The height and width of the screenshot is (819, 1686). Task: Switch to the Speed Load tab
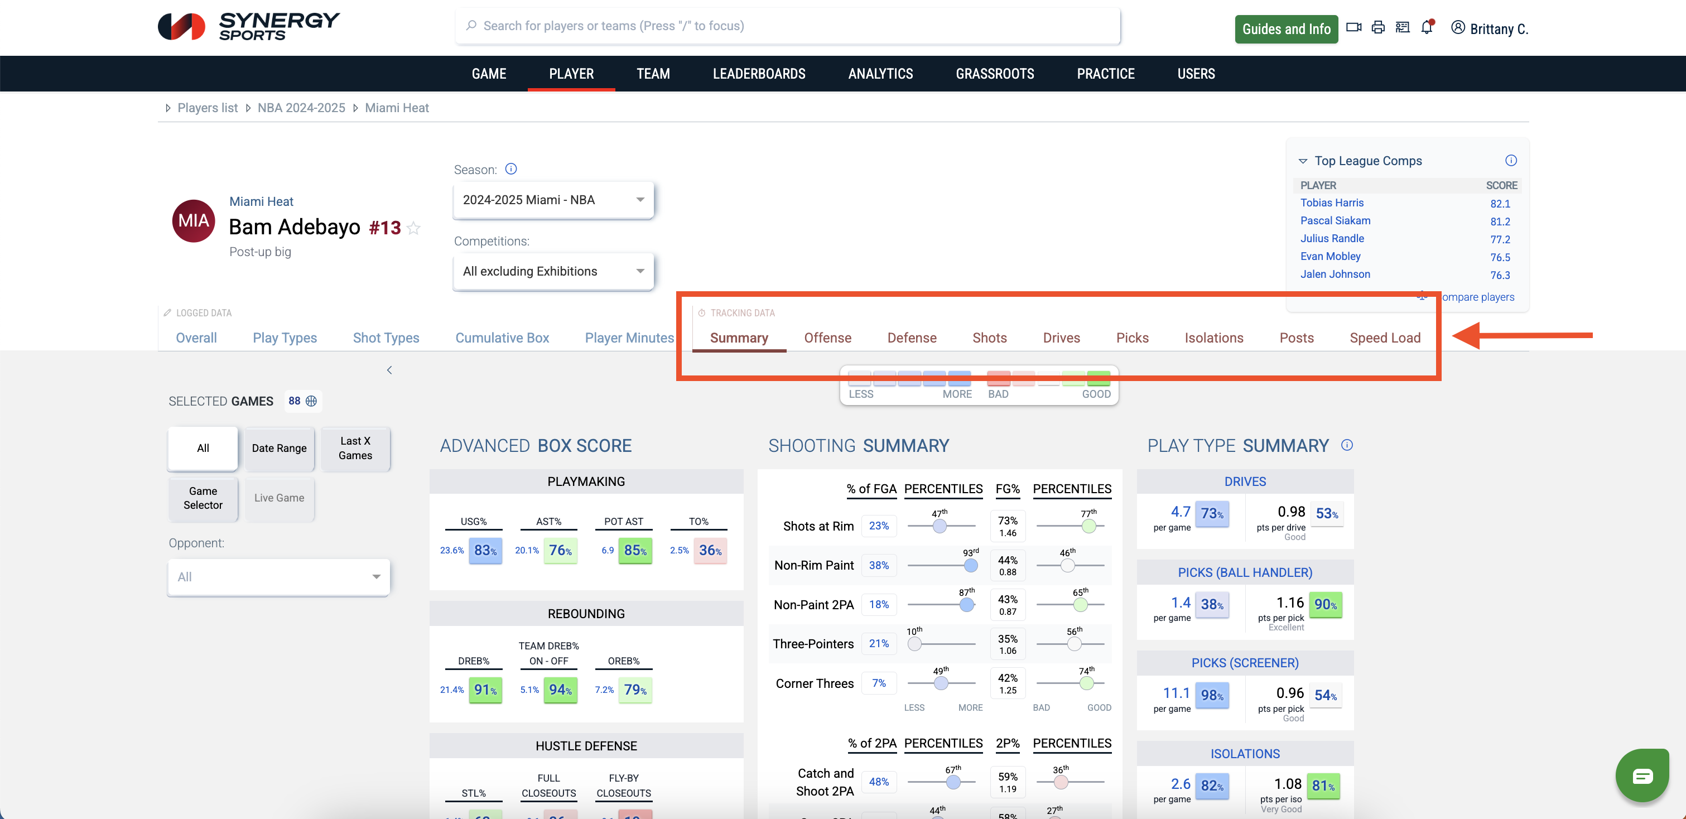click(1384, 338)
